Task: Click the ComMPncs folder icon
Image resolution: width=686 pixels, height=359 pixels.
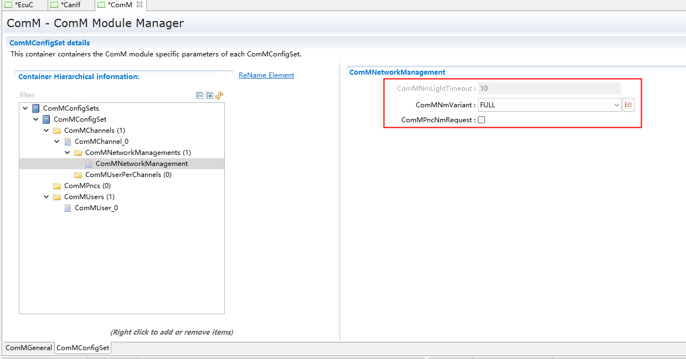Action: [x=57, y=186]
